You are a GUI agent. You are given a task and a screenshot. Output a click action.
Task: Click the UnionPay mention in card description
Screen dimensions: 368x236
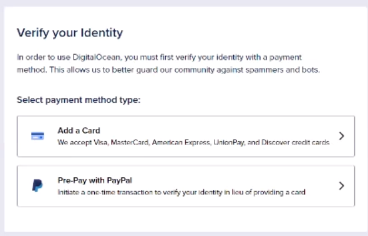point(229,142)
